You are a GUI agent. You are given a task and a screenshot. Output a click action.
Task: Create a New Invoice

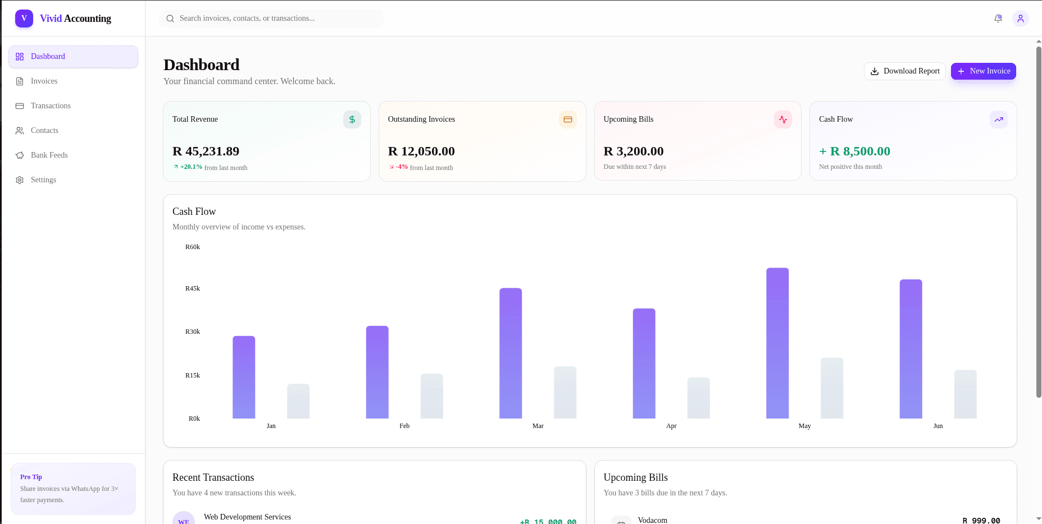click(x=984, y=71)
